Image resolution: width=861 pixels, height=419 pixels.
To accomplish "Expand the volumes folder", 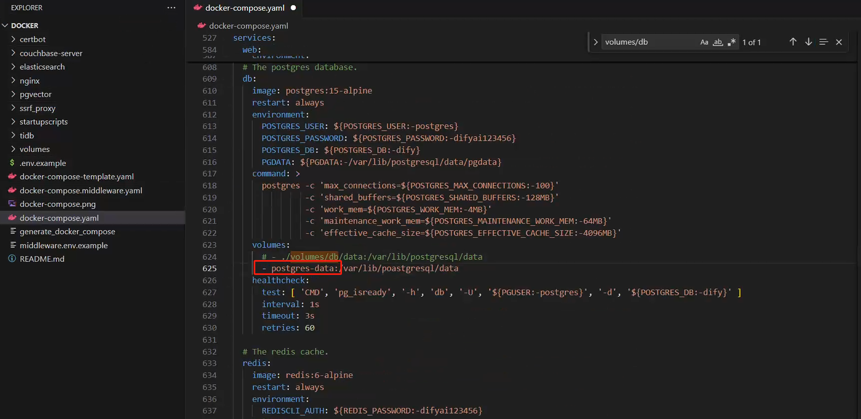I will point(14,149).
